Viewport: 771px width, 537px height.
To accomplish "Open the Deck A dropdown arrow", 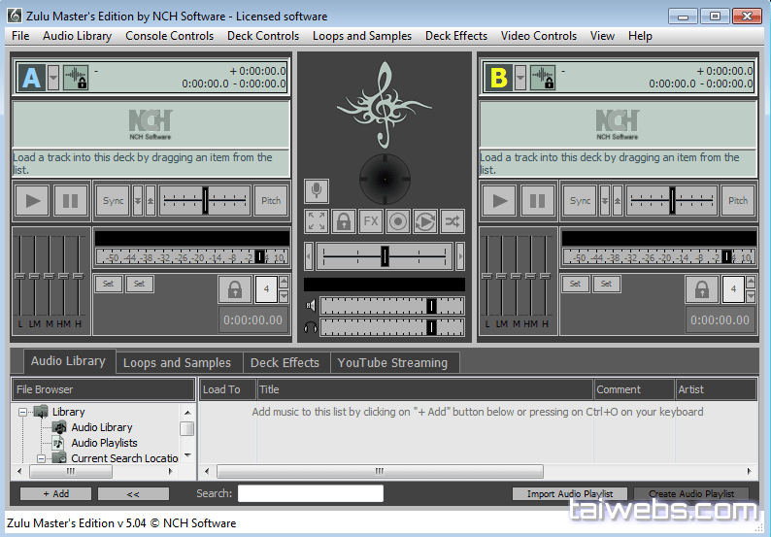I will (53, 78).
